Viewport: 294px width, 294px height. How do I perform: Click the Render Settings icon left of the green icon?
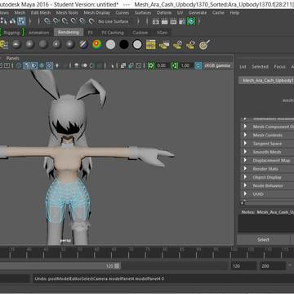click(x=182, y=21)
